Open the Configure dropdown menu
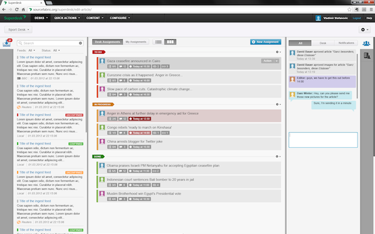 tap(120, 18)
